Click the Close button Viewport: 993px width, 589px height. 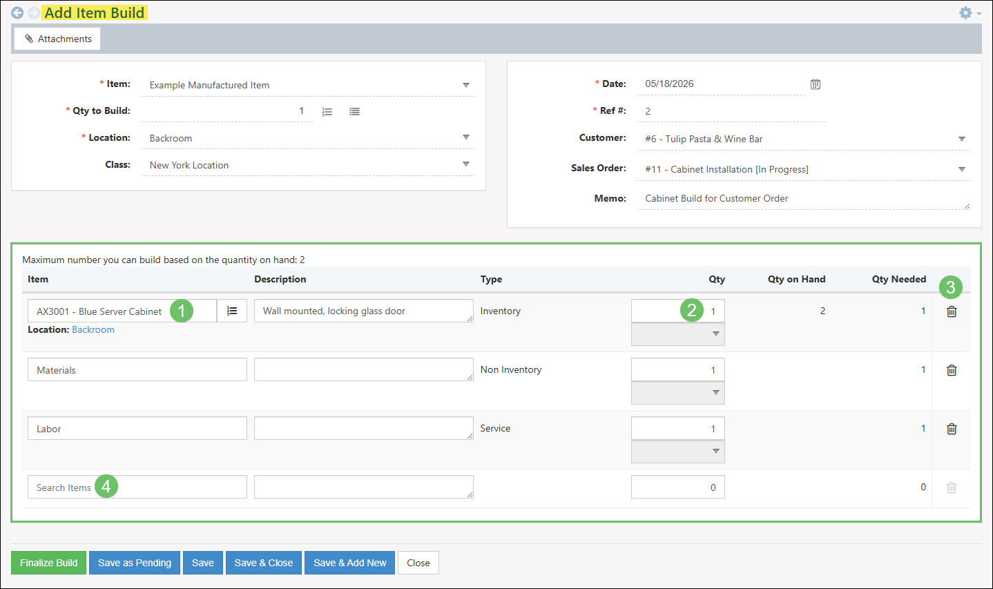pos(418,563)
